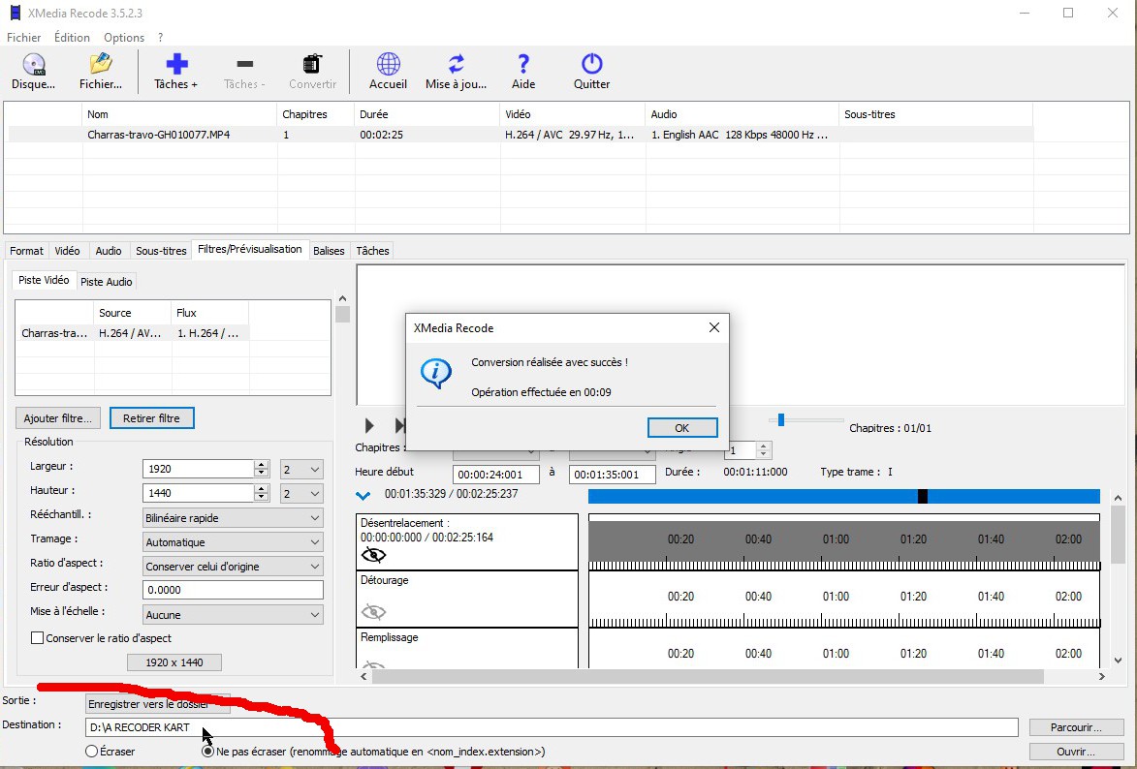This screenshot has width=1137, height=769.
Task: Toggle Désentrelacement filter eye icon
Action: coord(373,555)
